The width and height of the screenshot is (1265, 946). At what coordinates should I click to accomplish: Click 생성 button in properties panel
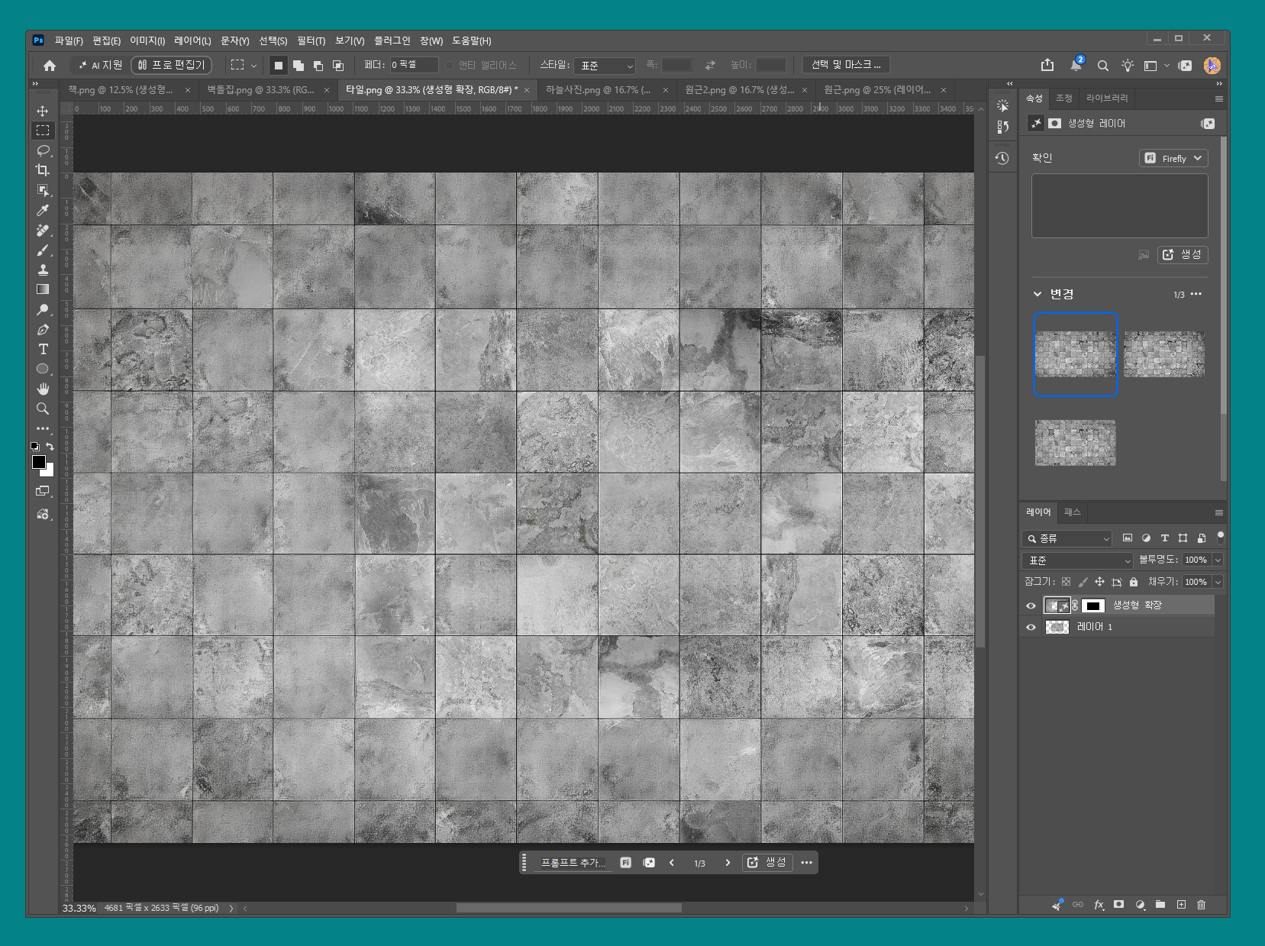coord(1183,255)
